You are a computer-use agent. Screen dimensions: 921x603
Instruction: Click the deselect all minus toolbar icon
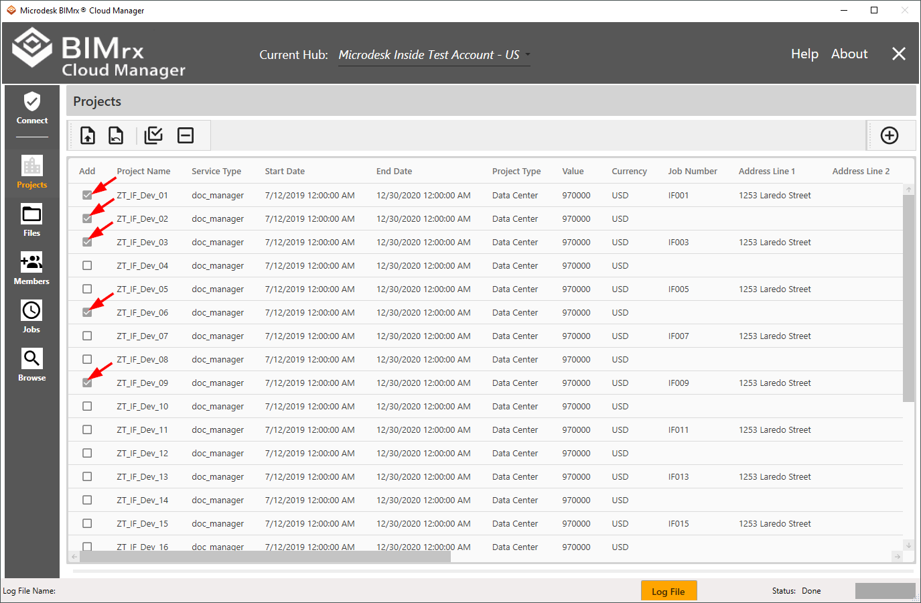[186, 135]
